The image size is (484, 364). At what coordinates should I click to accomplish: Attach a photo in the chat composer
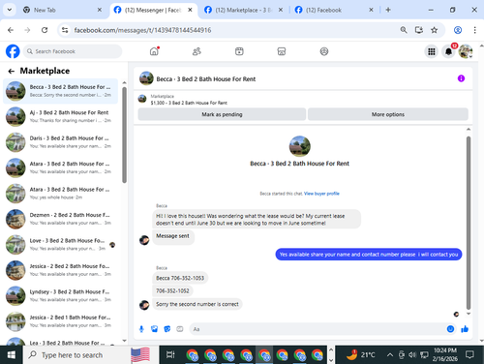coord(154,329)
